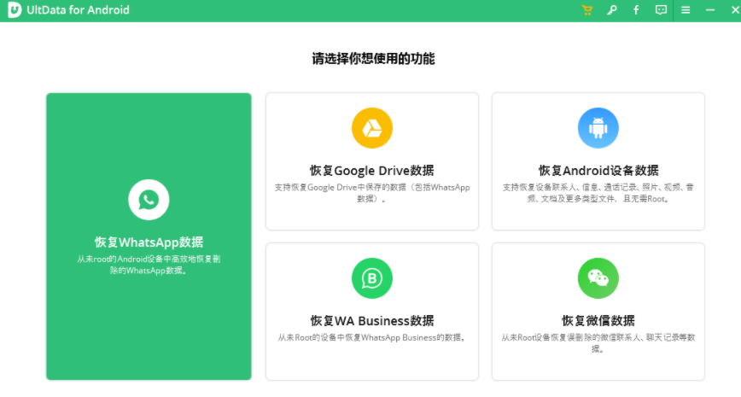Click the WeChat card description text
This screenshot has width=741, height=397.
click(x=598, y=343)
